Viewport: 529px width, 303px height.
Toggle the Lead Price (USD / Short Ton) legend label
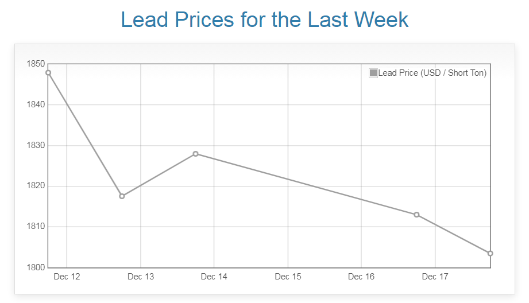[x=432, y=73]
